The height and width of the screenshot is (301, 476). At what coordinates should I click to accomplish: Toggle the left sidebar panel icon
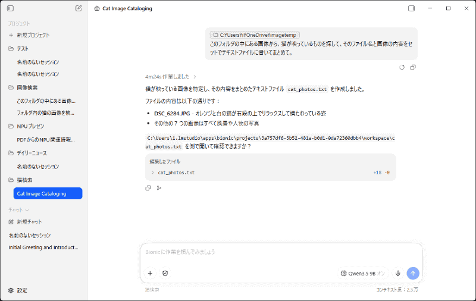(x=10, y=8)
